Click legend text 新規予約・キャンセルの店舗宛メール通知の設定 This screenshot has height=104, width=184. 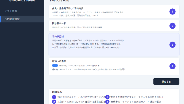136,102
